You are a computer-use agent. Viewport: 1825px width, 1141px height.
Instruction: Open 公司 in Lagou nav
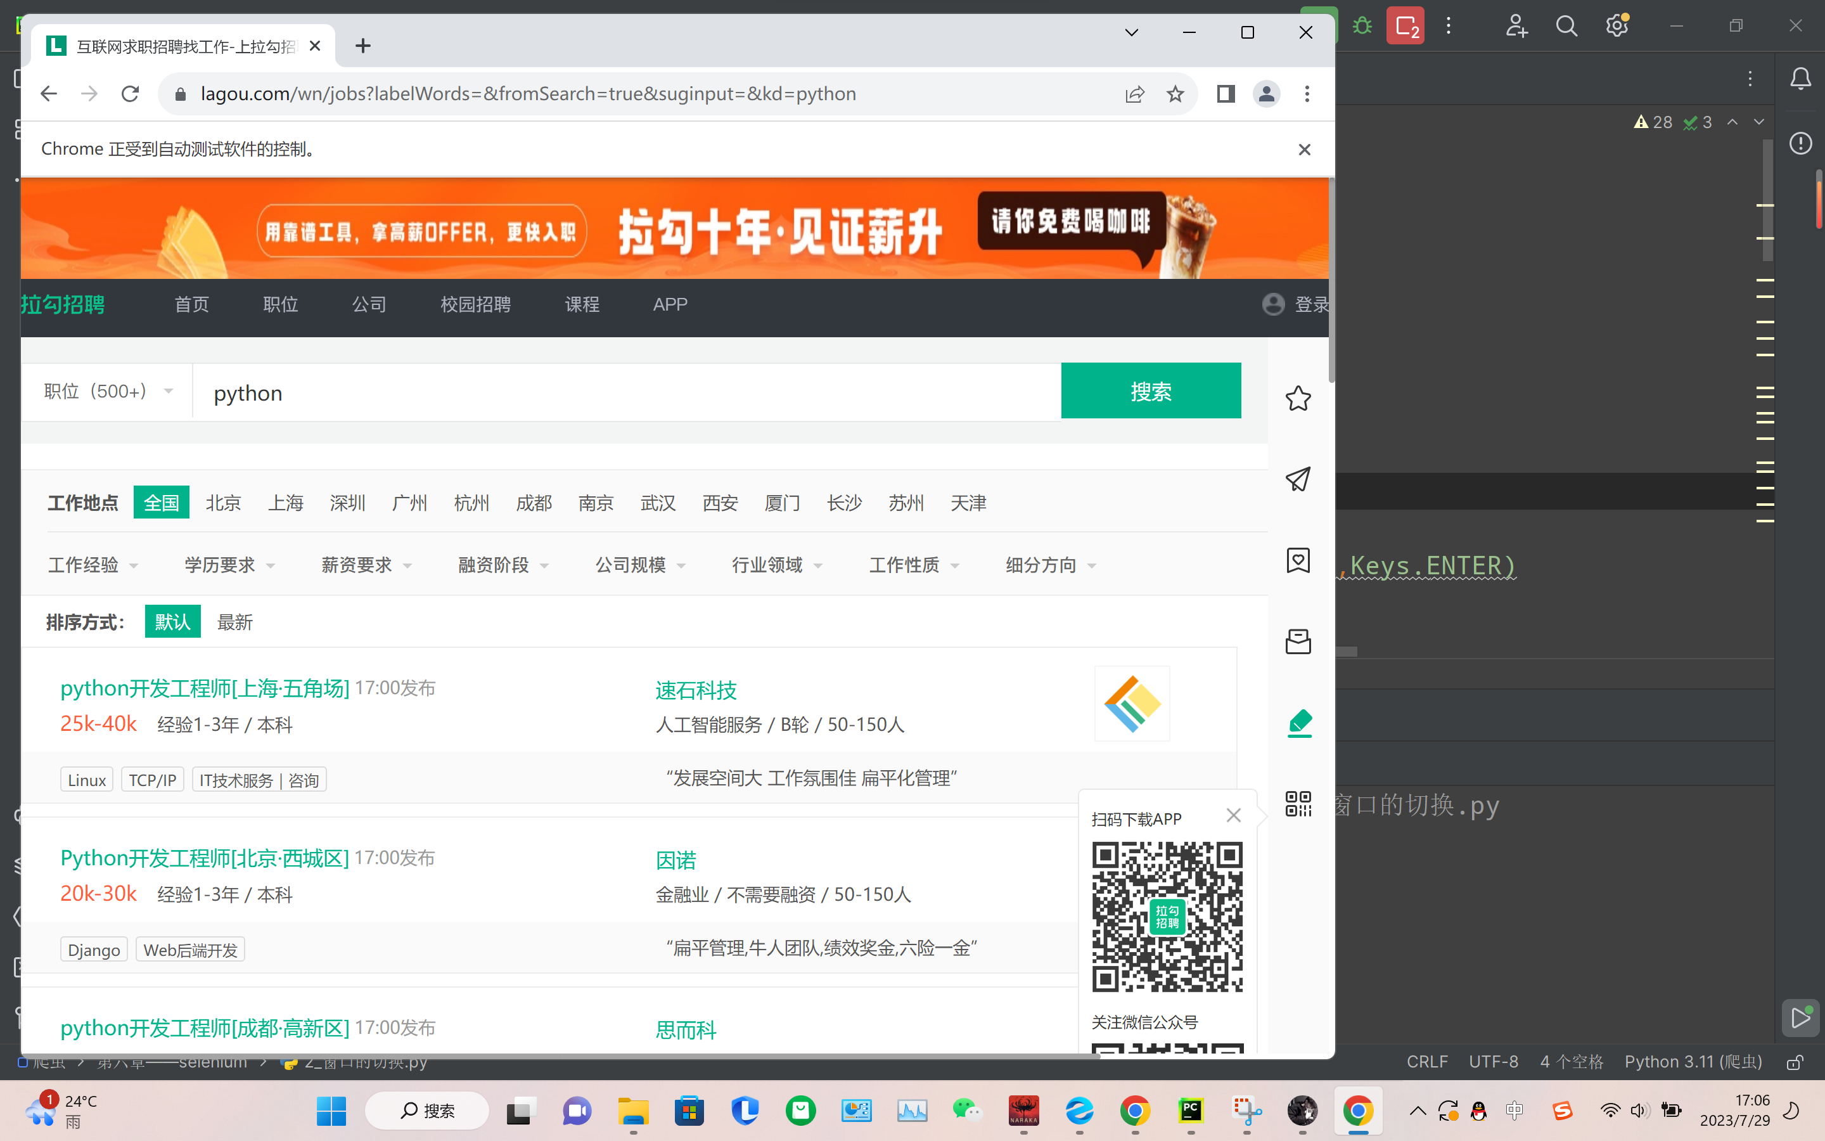pyautogui.click(x=369, y=304)
